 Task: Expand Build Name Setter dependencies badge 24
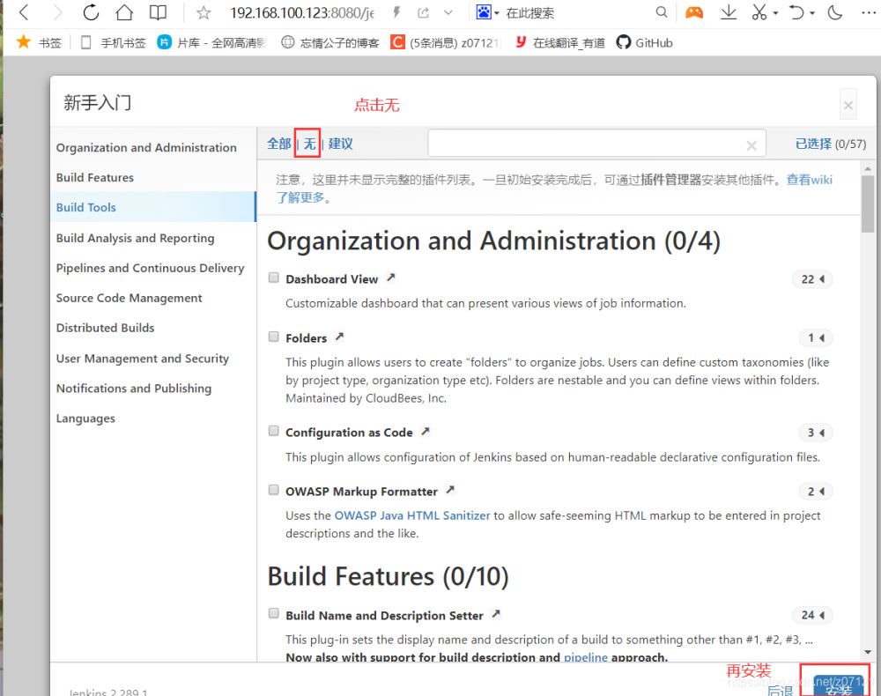811,615
